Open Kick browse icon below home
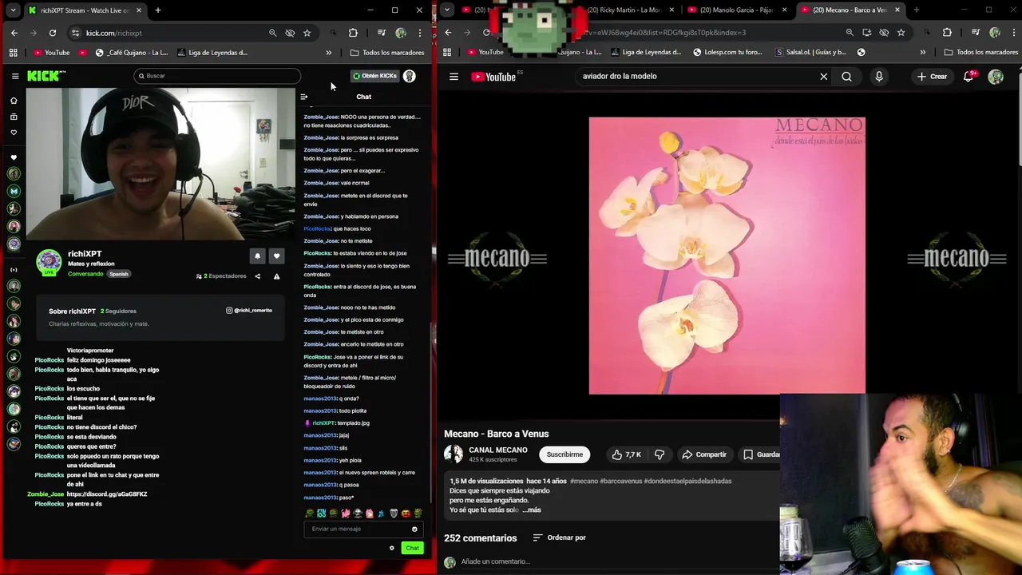Image resolution: width=1022 pixels, height=575 pixels. coord(14,117)
